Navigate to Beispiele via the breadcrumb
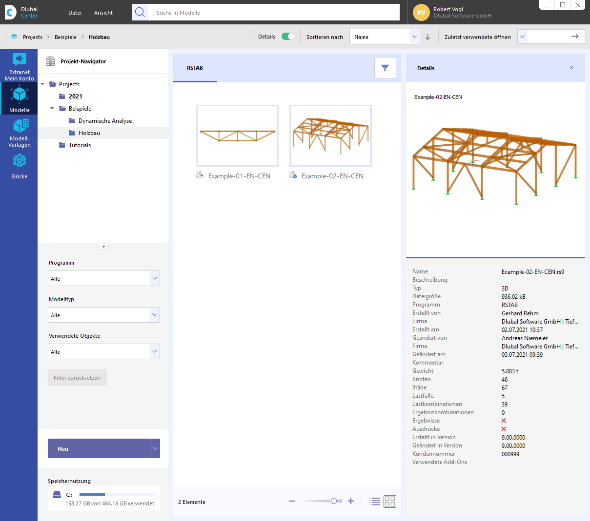The height and width of the screenshot is (521, 590). pos(65,37)
